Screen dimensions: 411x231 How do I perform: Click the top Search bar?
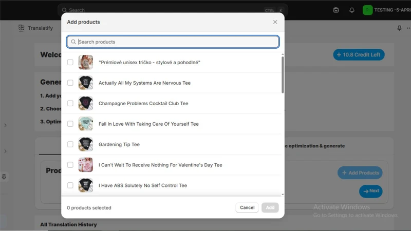pos(173,10)
